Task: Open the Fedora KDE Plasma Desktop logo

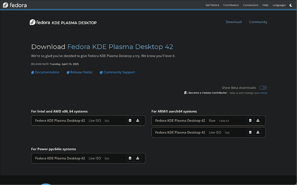Action: 63,22
